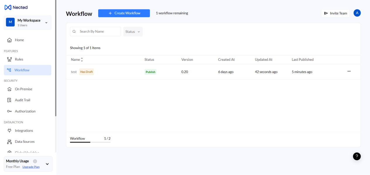Click '1 workflow remaining' text
The image size is (370, 175).
click(x=172, y=13)
